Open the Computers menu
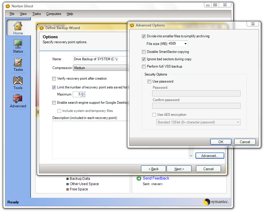 click(54, 14)
